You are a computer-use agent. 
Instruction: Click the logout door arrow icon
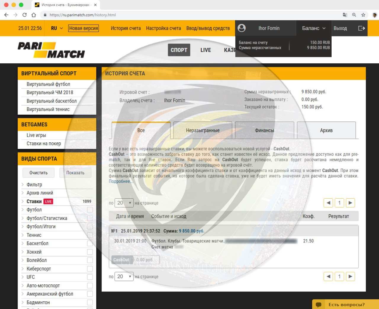click(x=361, y=28)
